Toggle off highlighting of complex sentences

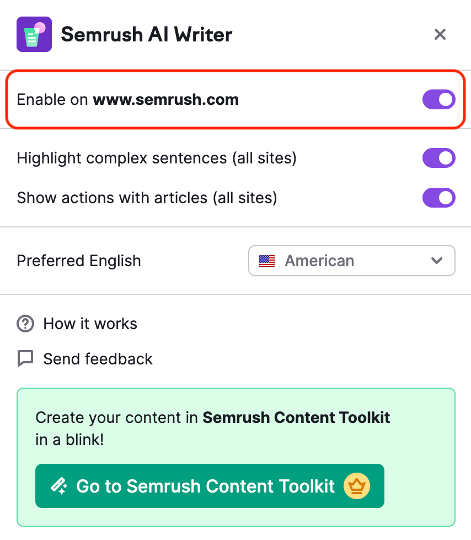438,158
